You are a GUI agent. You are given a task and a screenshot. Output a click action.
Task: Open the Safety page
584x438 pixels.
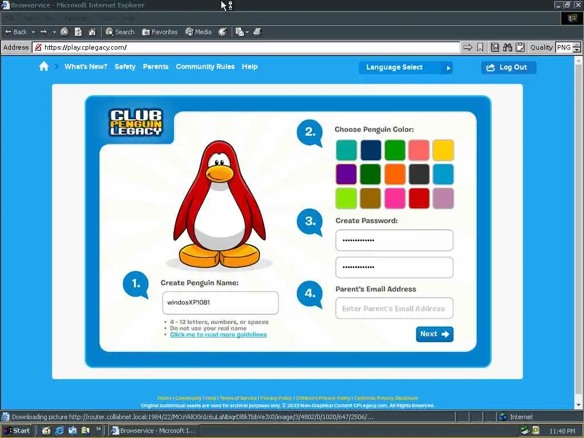[x=125, y=67]
